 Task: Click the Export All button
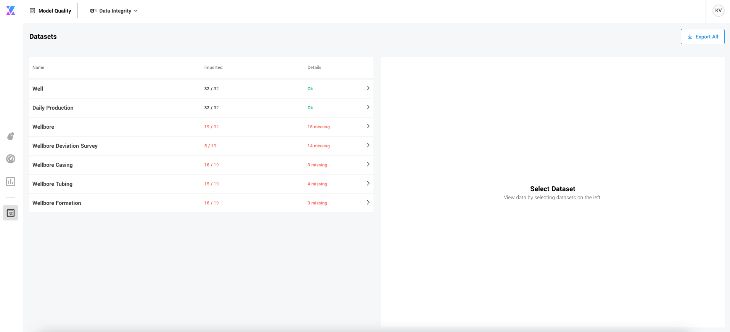[x=703, y=37]
